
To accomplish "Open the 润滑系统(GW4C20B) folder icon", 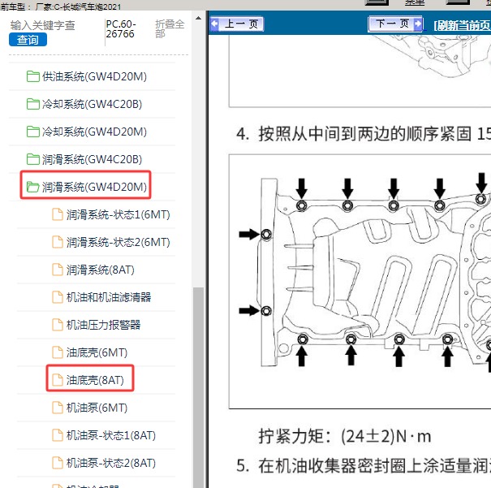I will 33,159.
